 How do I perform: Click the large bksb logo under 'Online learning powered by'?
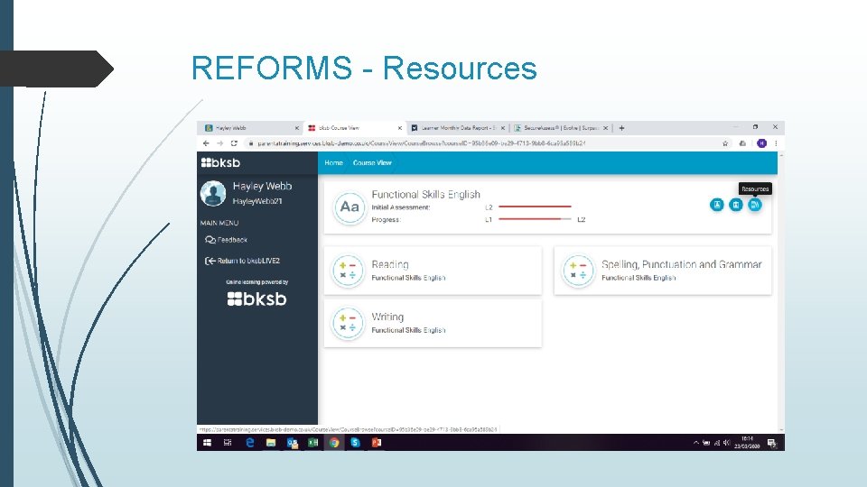(x=257, y=299)
